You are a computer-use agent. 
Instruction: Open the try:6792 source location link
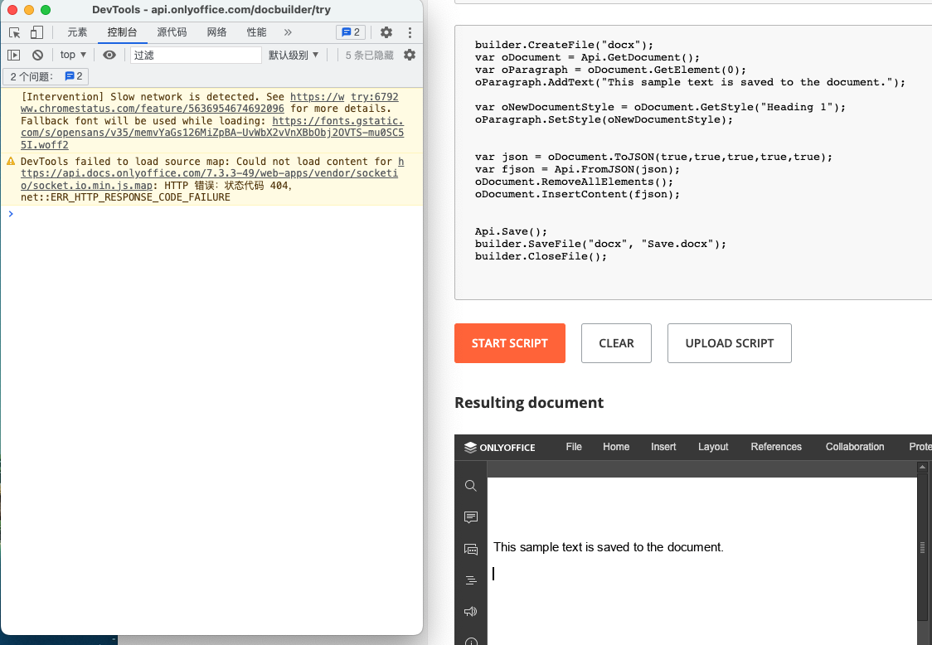coord(375,97)
